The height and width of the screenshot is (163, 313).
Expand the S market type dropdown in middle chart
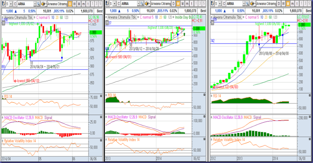pyautogui.click(x=115, y=4)
